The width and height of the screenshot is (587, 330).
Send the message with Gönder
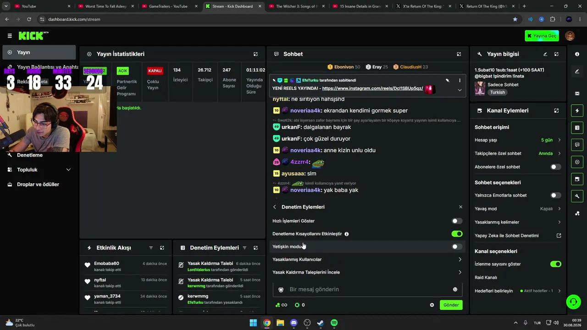coord(451,305)
